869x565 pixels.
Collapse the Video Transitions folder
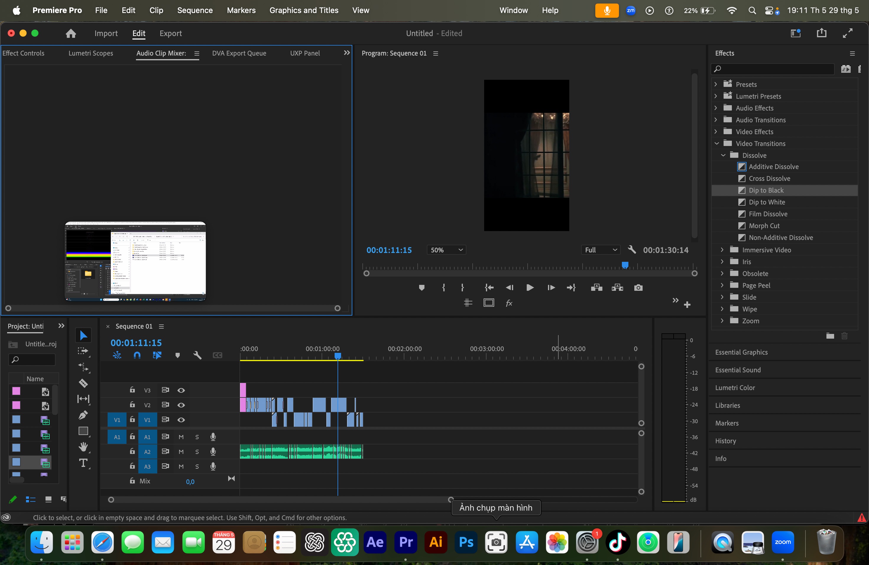pyautogui.click(x=716, y=143)
